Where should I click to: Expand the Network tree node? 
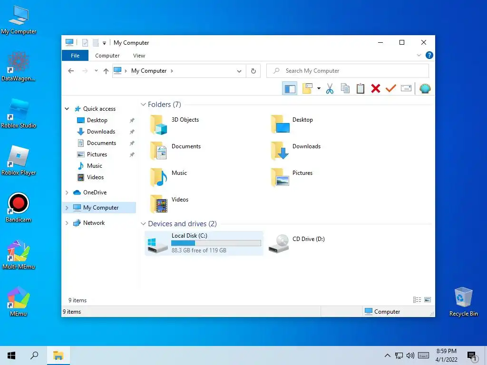[67, 223]
